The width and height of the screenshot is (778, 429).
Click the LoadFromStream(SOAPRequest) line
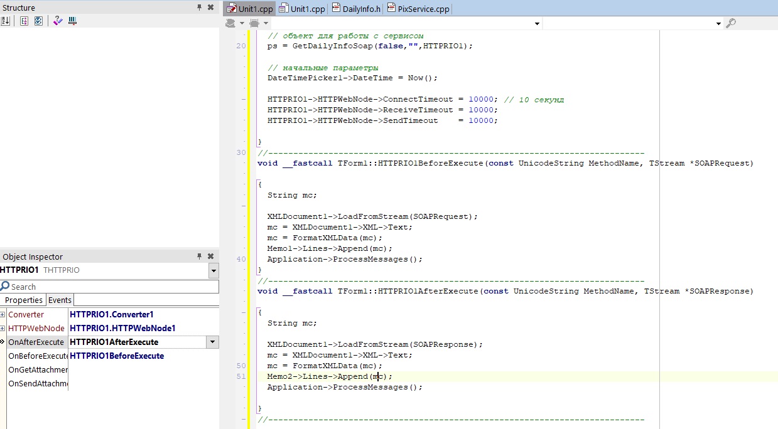point(372,216)
